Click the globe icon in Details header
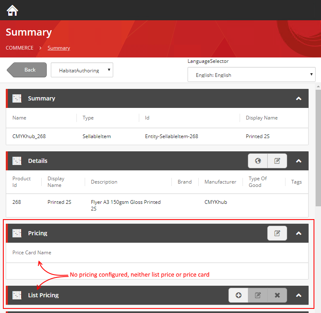The height and width of the screenshot is (313, 321). click(x=258, y=161)
